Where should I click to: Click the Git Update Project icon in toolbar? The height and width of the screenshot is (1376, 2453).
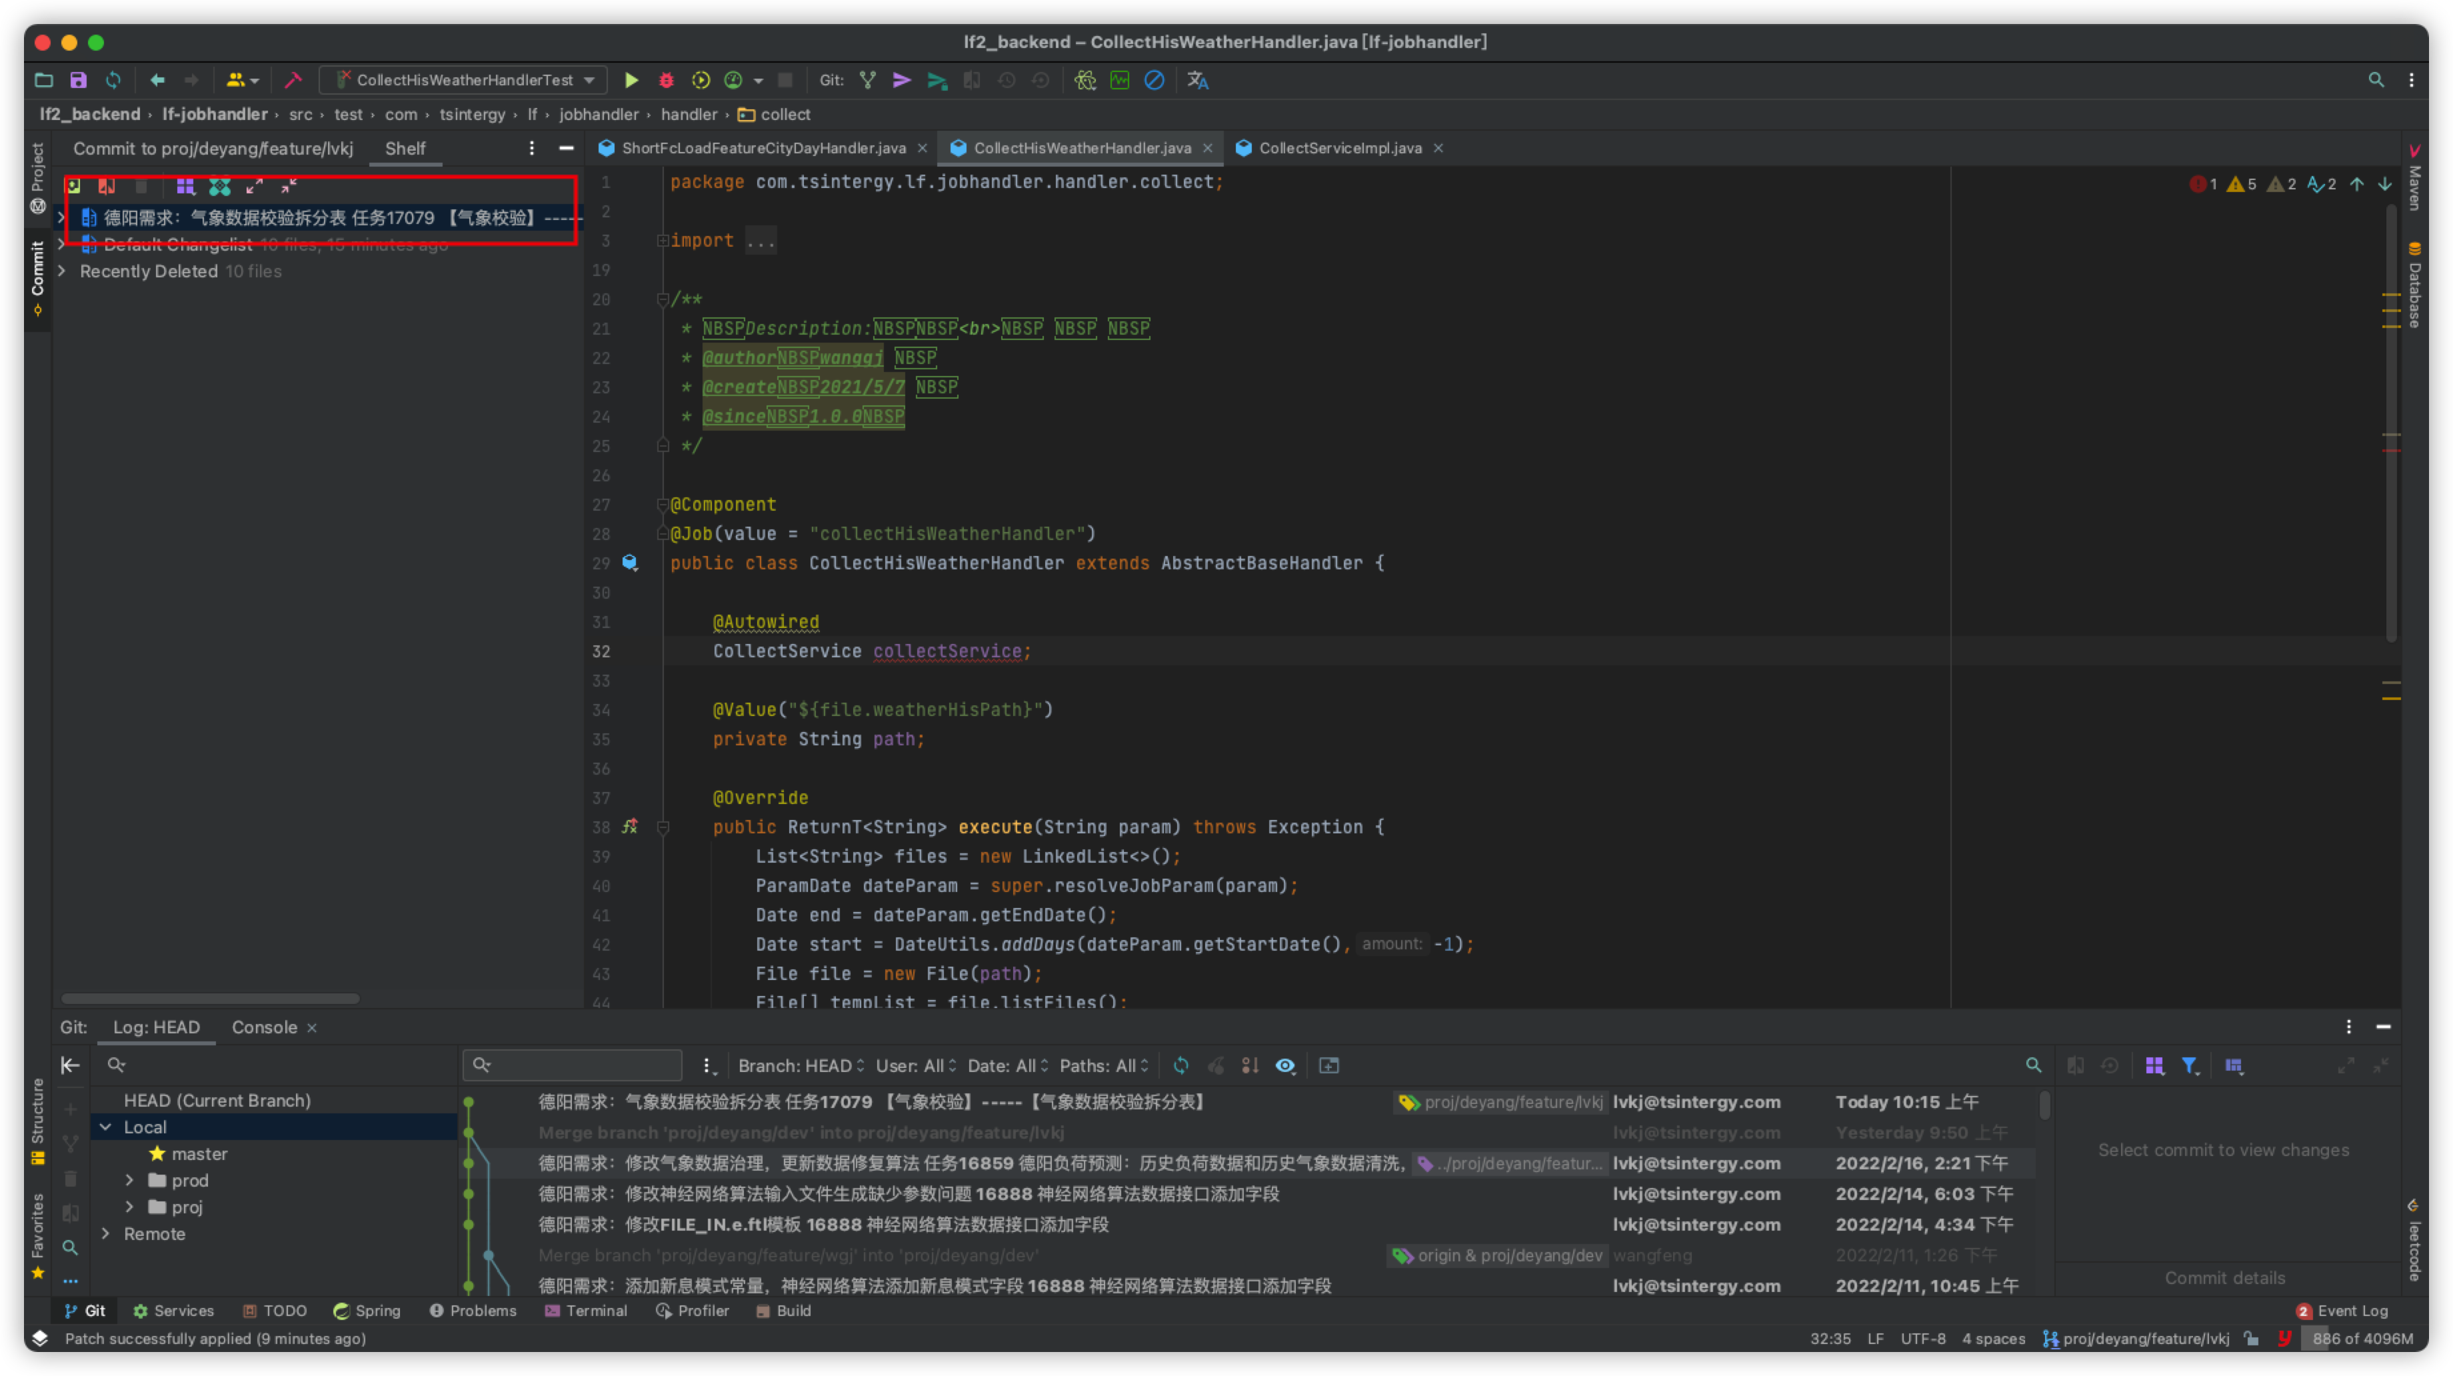click(x=867, y=80)
